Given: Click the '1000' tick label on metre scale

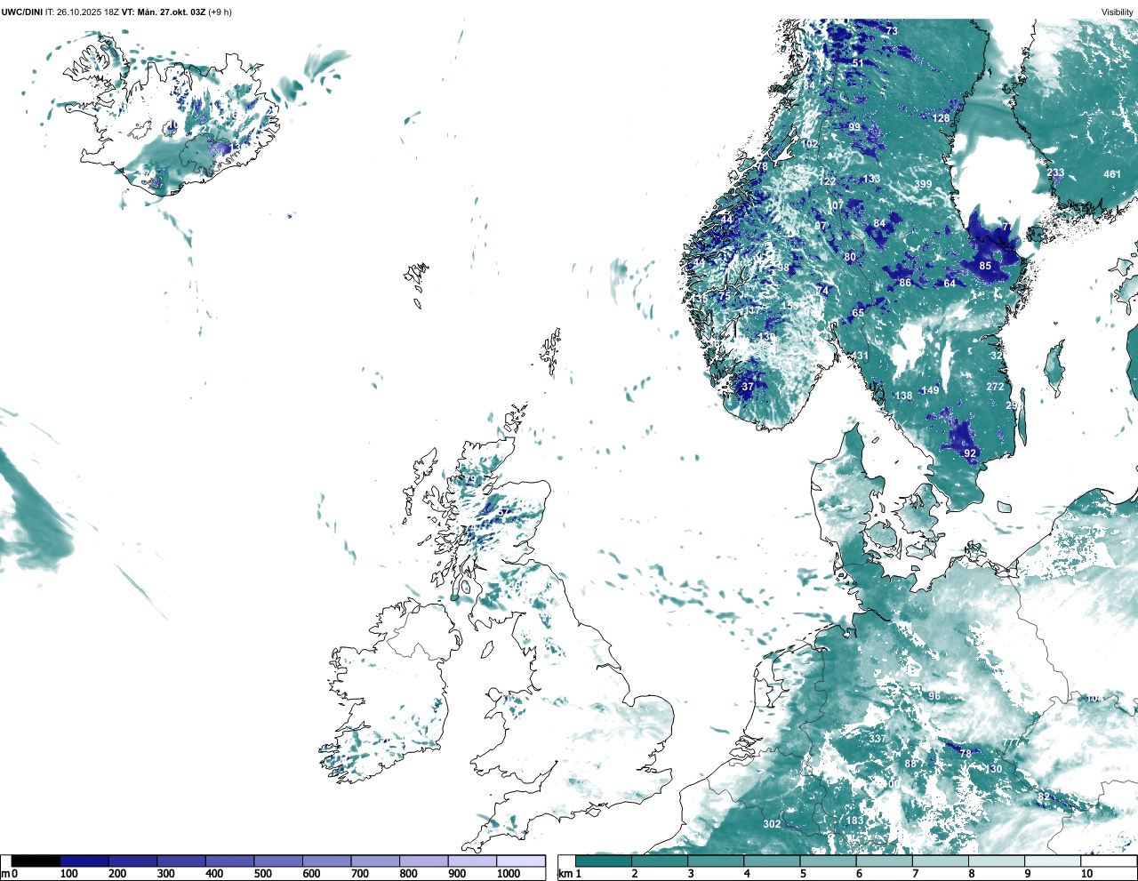Looking at the screenshot, I should (509, 874).
